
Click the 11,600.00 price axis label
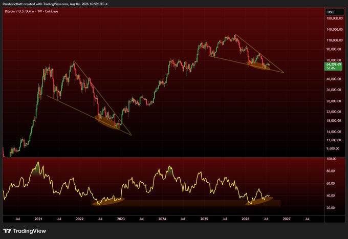(x=334, y=140)
